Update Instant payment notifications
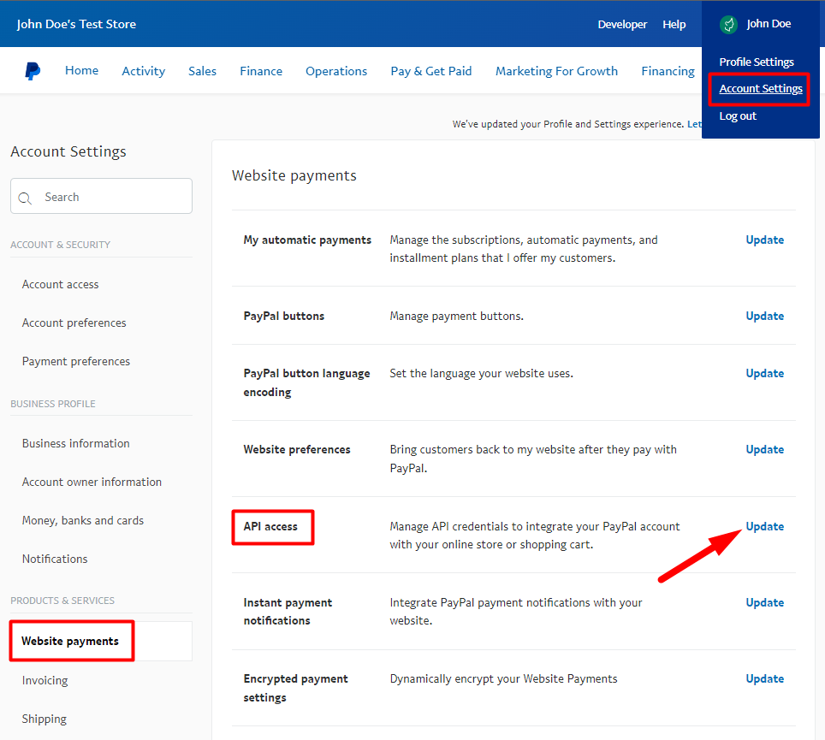 click(x=764, y=603)
